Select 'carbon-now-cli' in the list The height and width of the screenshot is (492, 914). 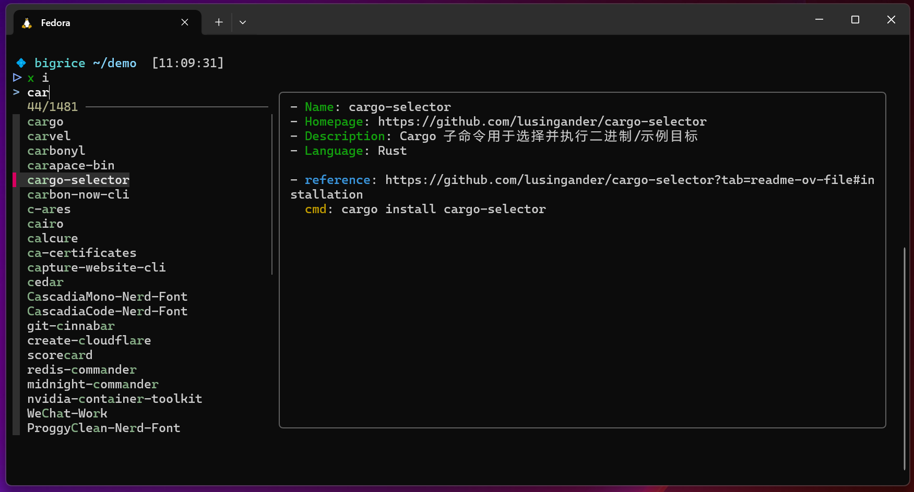[78, 195]
